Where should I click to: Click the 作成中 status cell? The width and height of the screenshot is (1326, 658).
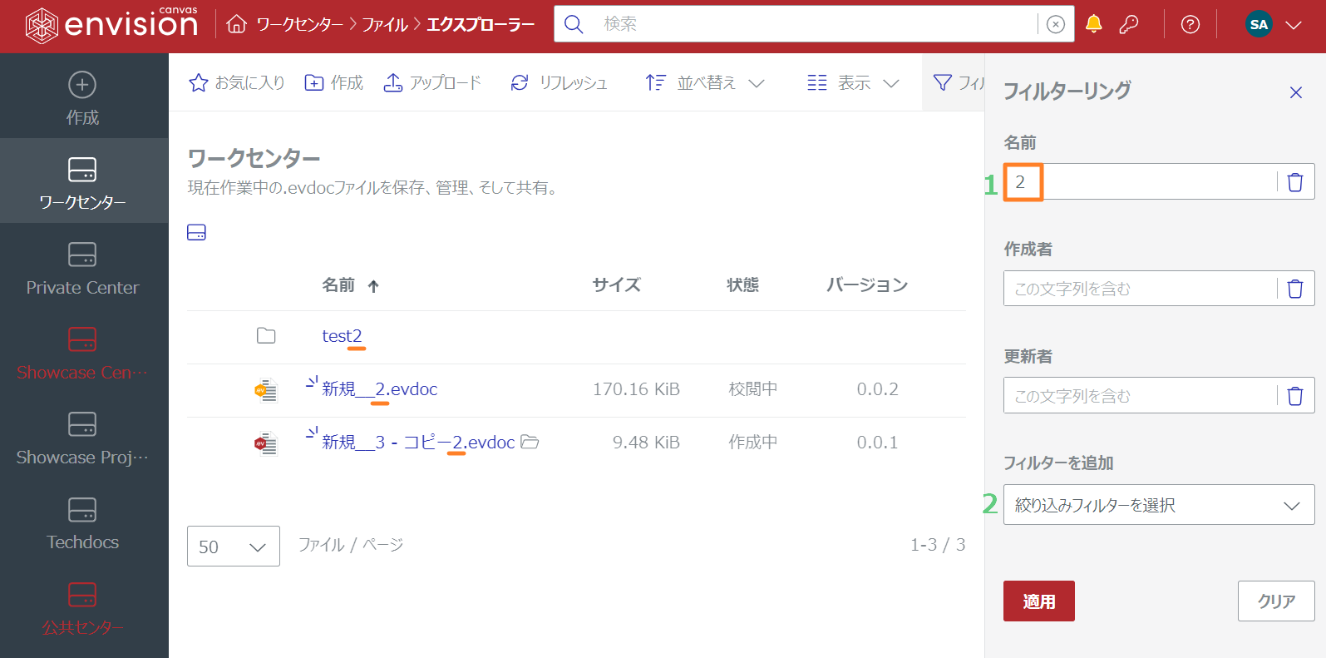point(752,443)
